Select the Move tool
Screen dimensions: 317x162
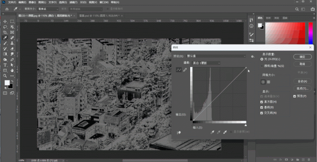(5, 22)
